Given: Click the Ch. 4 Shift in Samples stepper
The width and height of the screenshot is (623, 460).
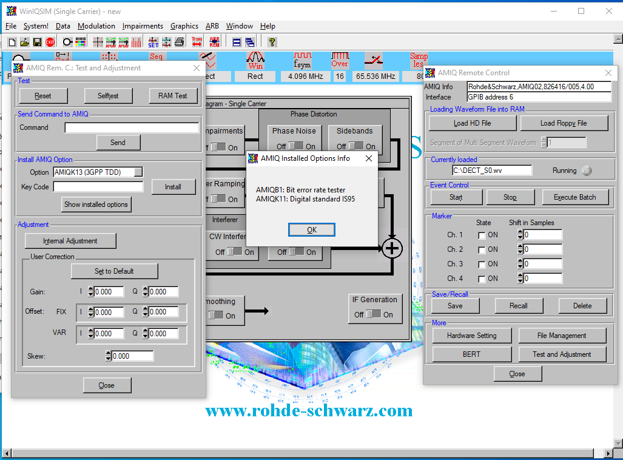Looking at the screenshot, I should point(520,279).
